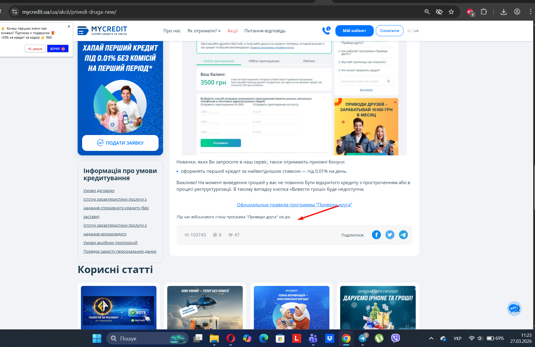Decline with 'Ні, дякую' button

click(35, 49)
